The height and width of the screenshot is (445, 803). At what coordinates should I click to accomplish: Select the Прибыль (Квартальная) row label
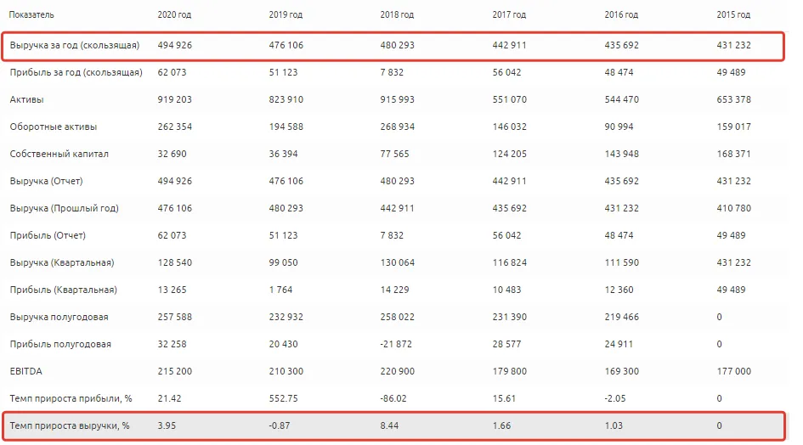(63, 290)
